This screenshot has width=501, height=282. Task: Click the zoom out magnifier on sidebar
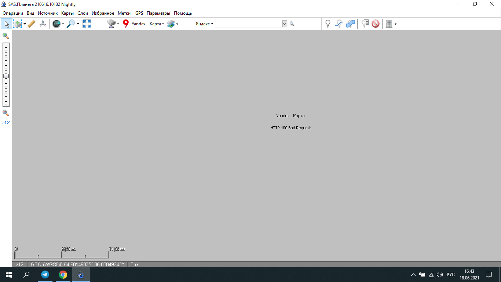(x=6, y=113)
